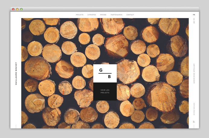Open the Contact page

tap(130, 15)
